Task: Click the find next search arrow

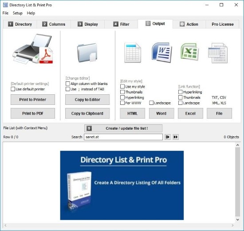Action: [167, 137]
